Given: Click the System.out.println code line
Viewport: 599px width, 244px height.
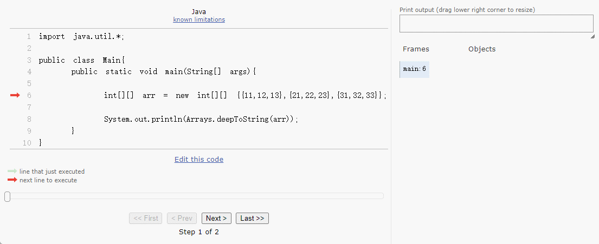Looking at the screenshot, I should click(201, 119).
